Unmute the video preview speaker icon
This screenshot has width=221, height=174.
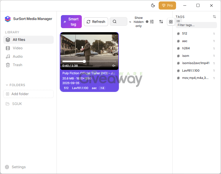coord(114,66)
